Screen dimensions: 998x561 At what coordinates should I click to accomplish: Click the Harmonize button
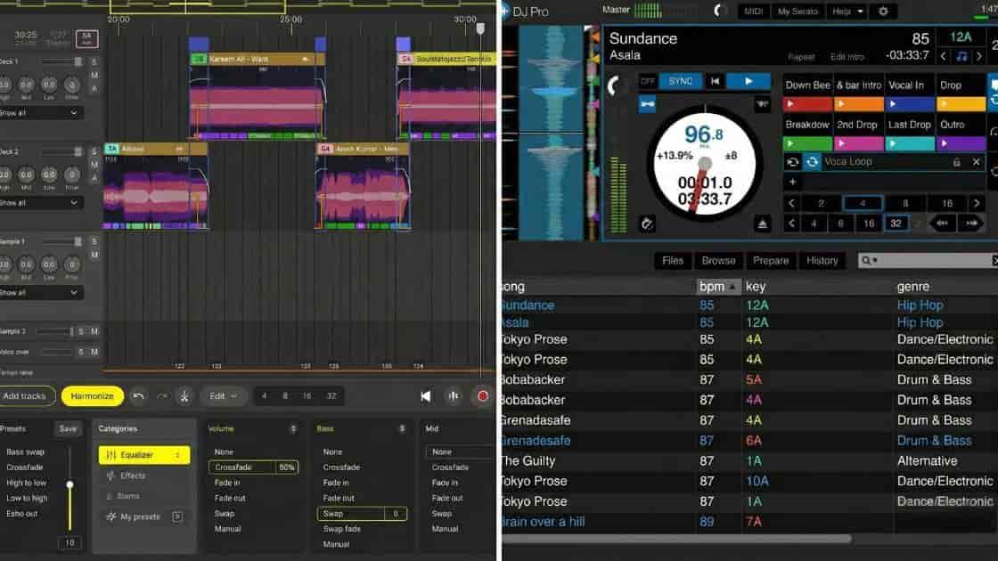92,395
